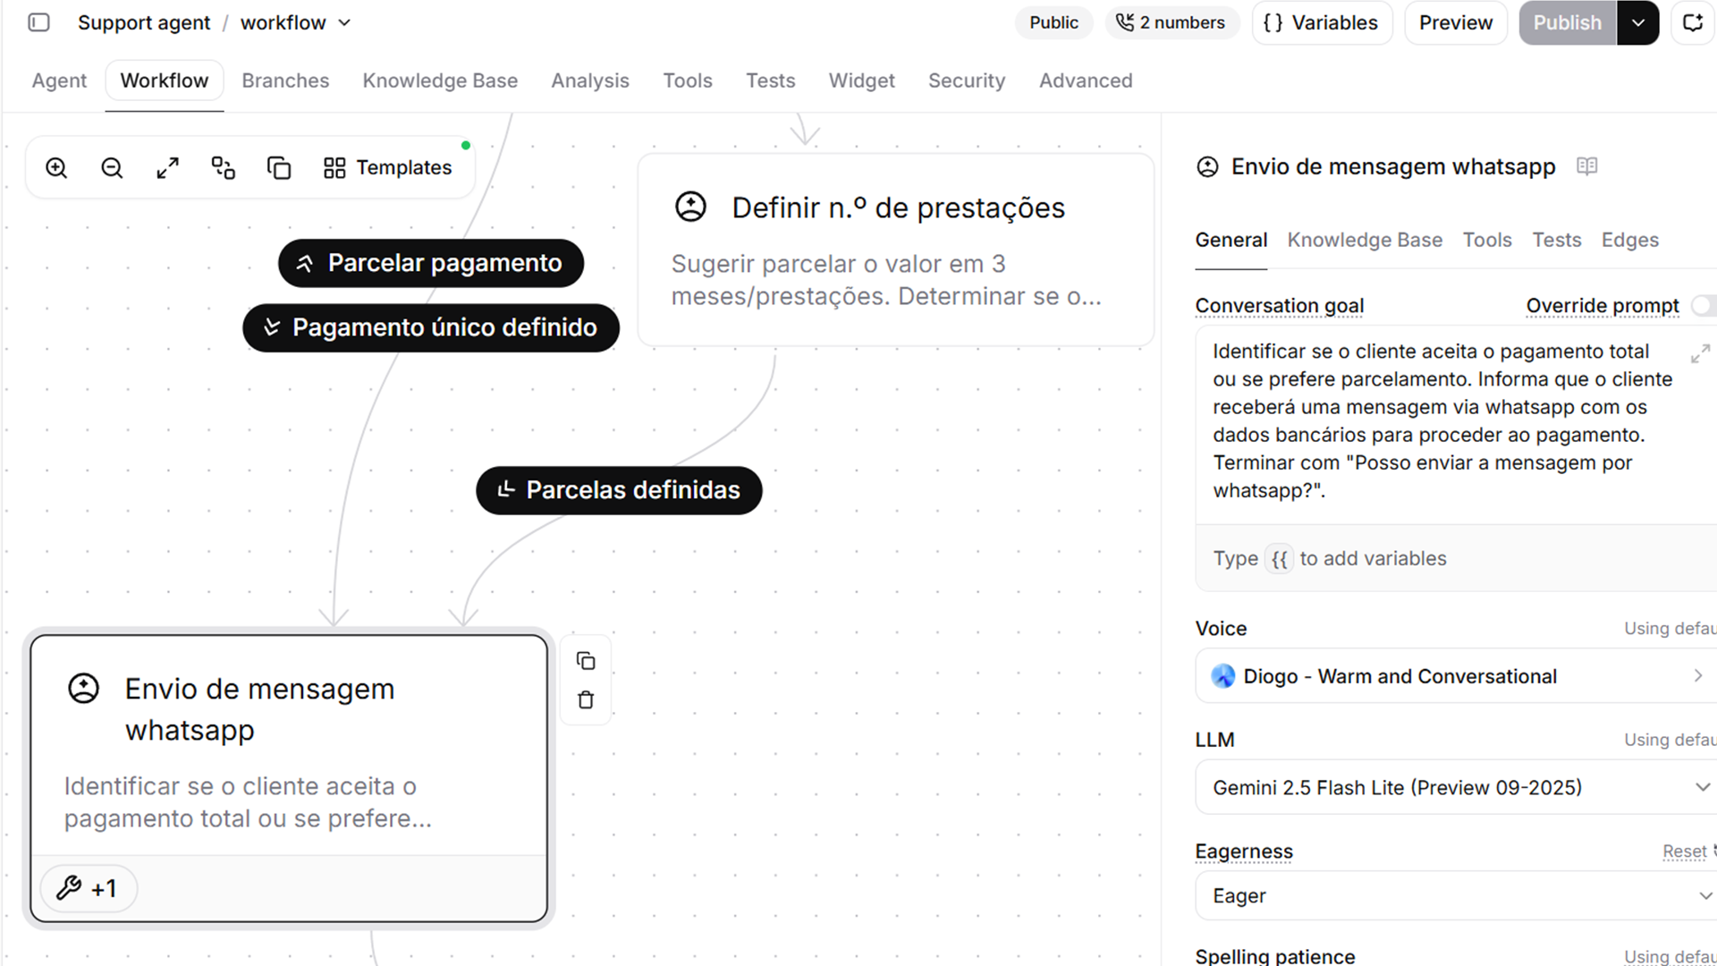Click the docs book icon beside panel title
Viewport: 1717px width, 966px height.
[1587, 166]
